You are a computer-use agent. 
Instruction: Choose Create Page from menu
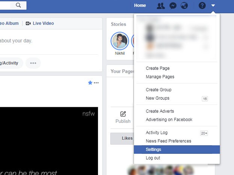click(x=158, y=68)
